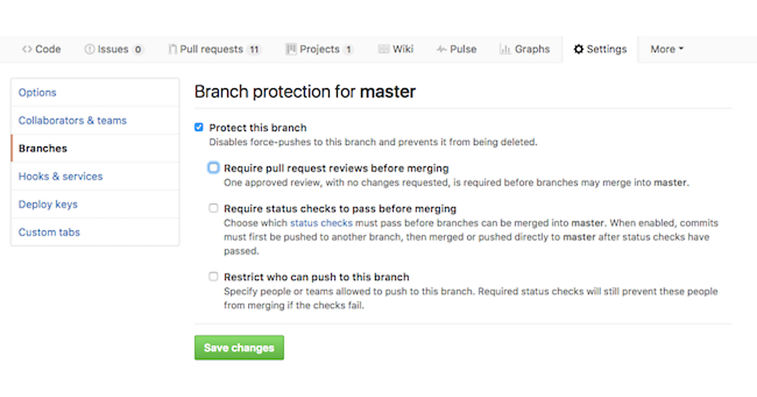The width and height of the screenshot is (757, 397).
Task: Click the Pull requests icon
Action: click(172, 49)
